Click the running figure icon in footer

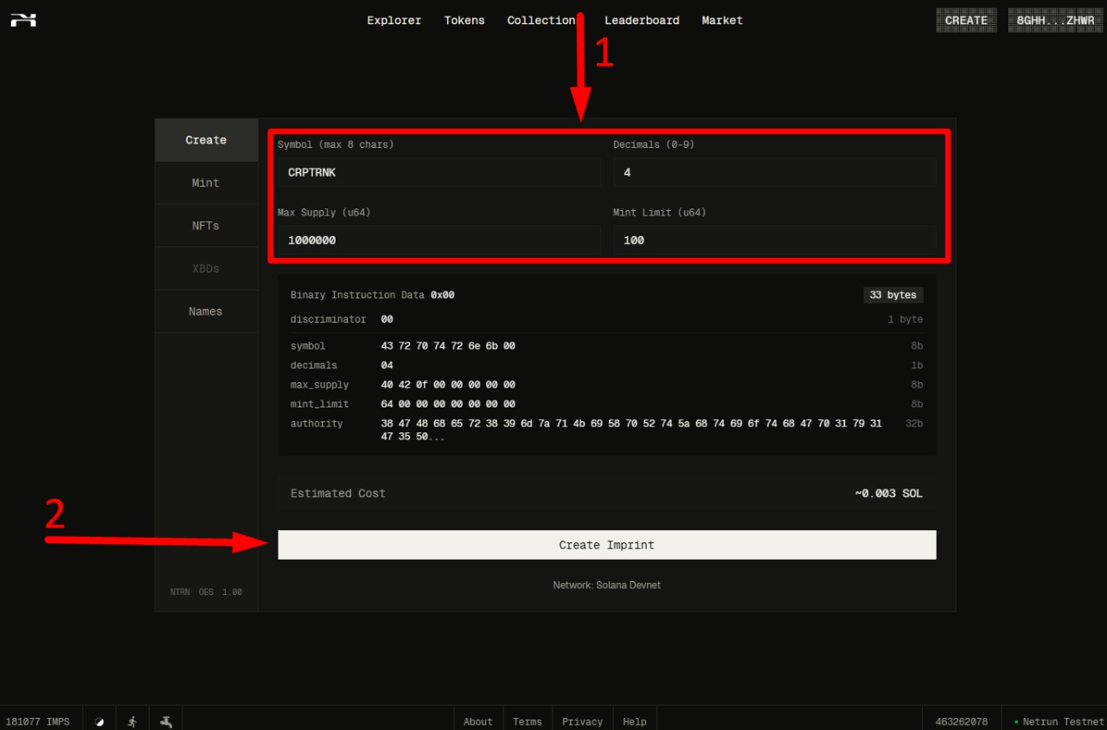132,721
